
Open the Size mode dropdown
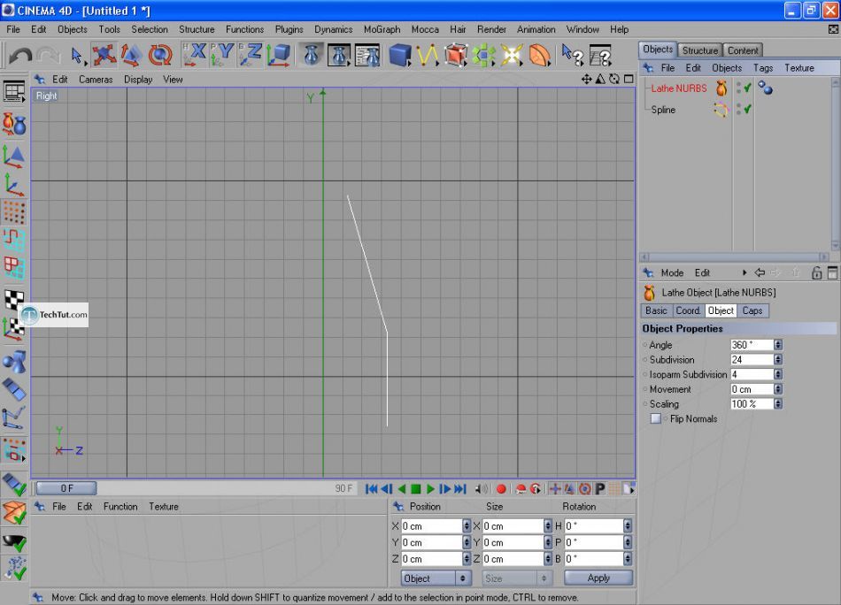(517, 578)
